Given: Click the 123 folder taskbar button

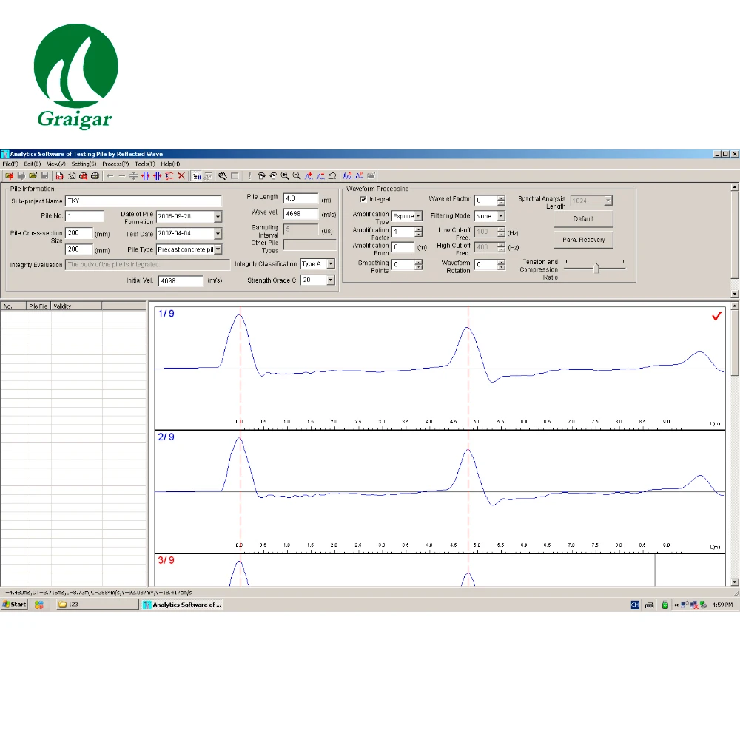Looking at the screenshot, I should coord(97,605).
